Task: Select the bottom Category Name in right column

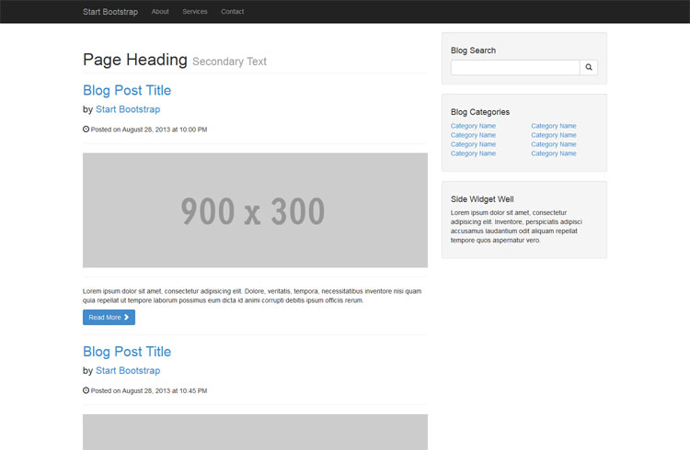Action: click(x=554, y=153)
